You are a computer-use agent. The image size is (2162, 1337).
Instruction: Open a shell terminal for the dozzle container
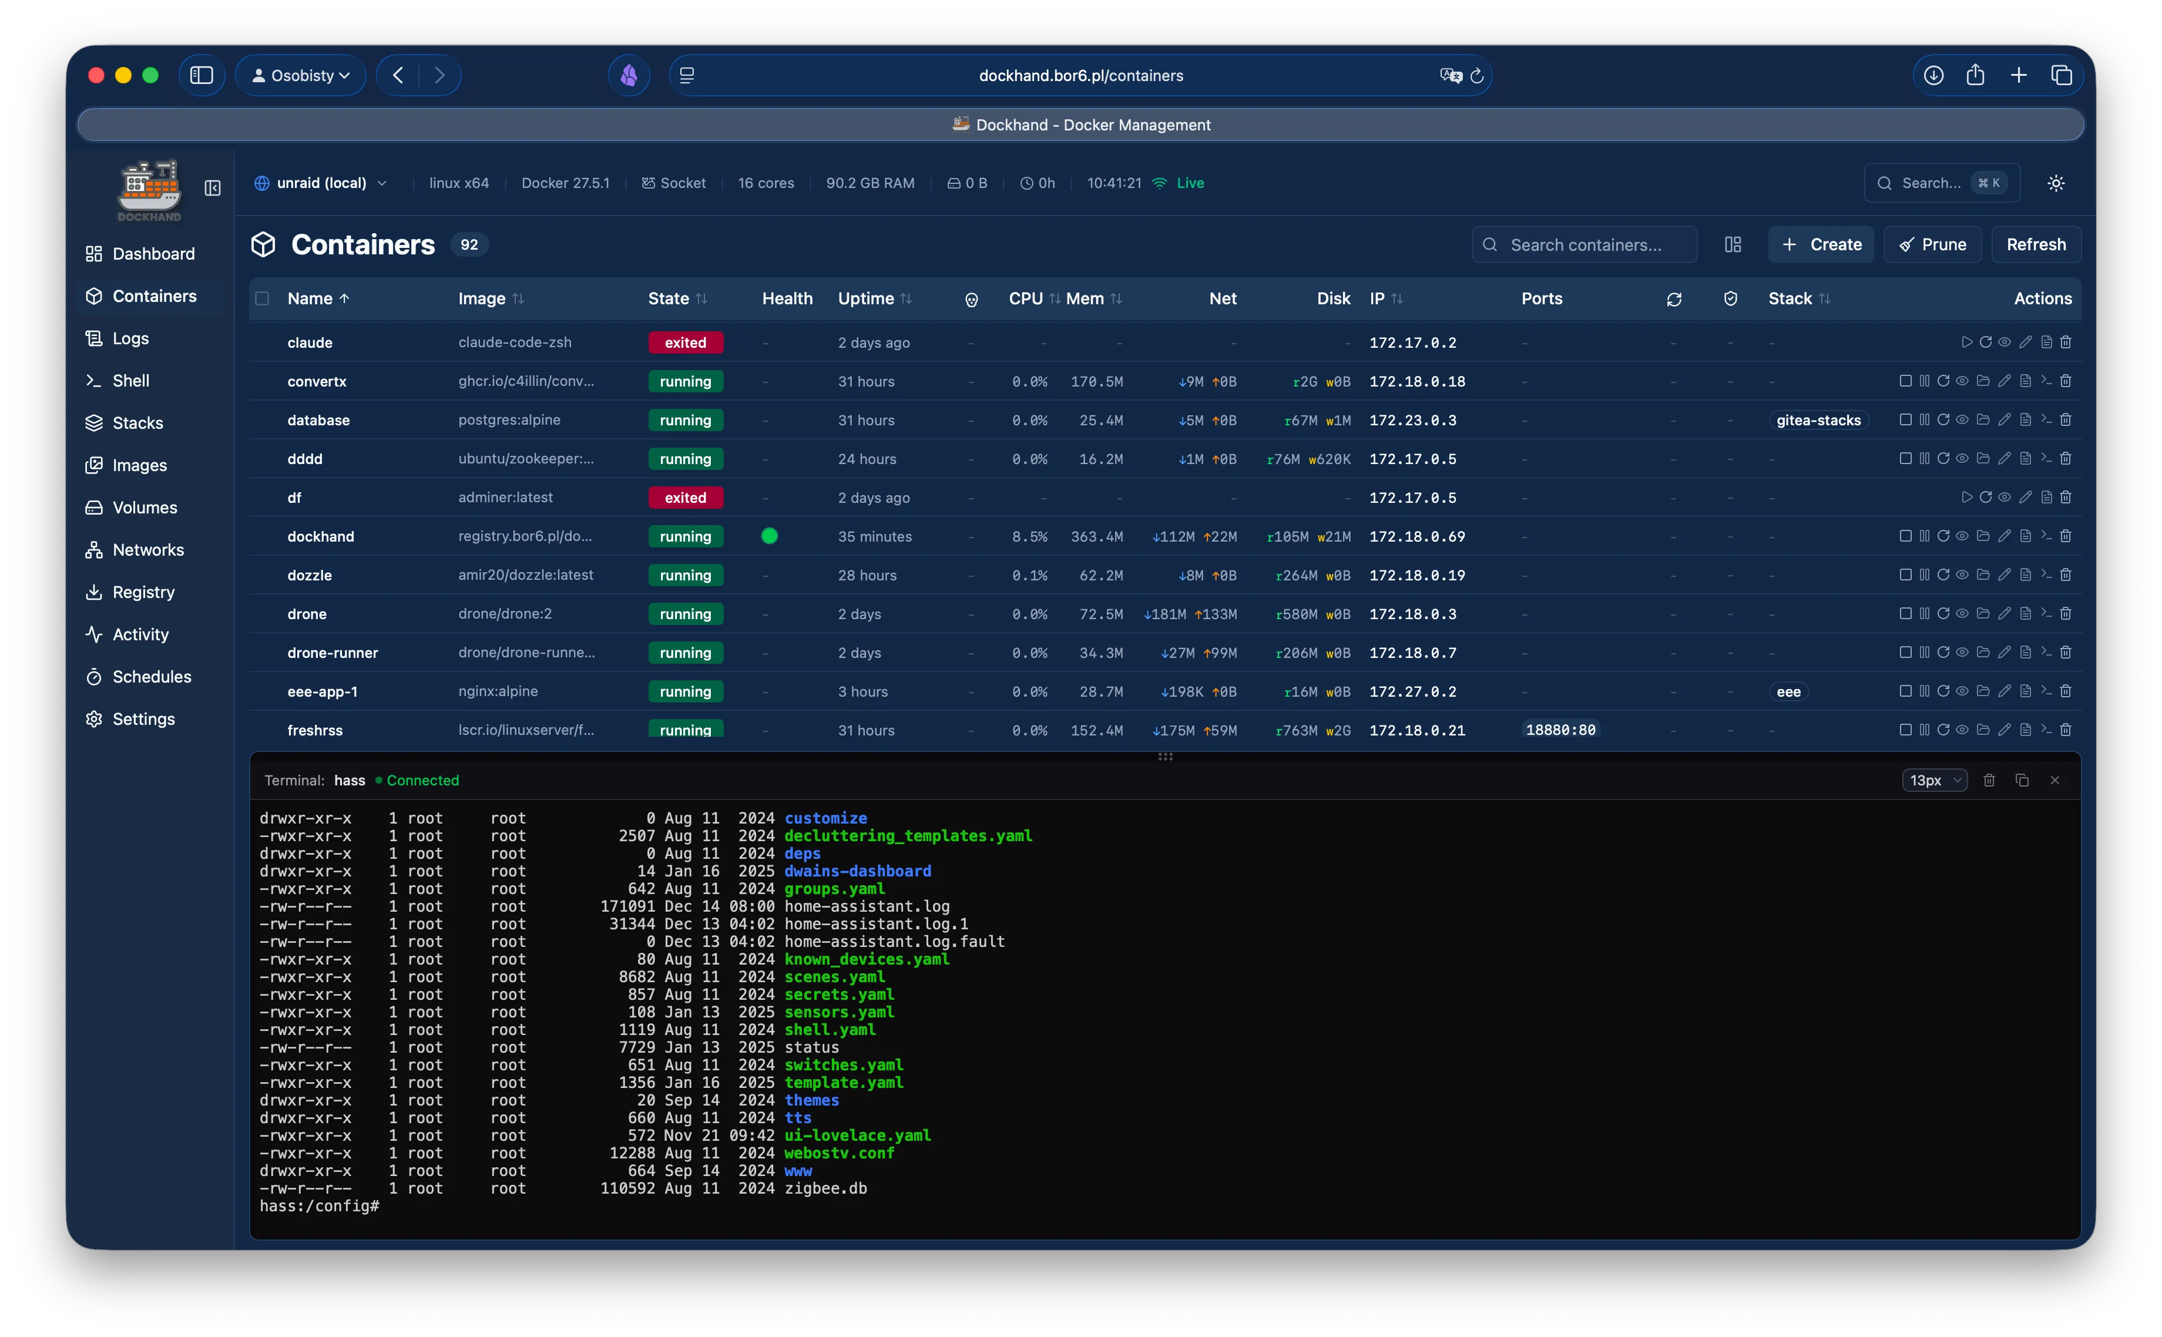(x=2046, y=575)
